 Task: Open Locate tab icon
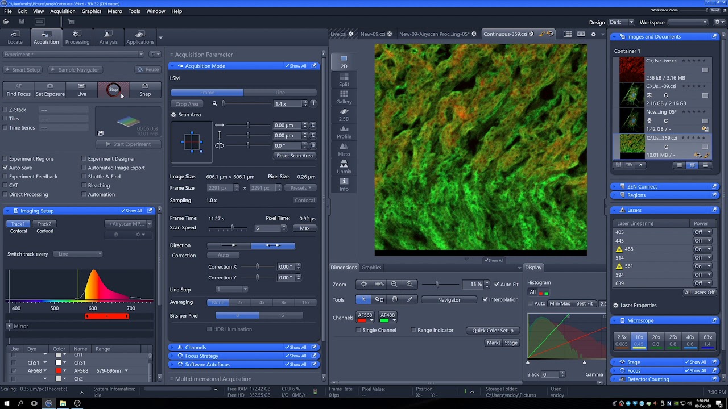click(15, 37)
